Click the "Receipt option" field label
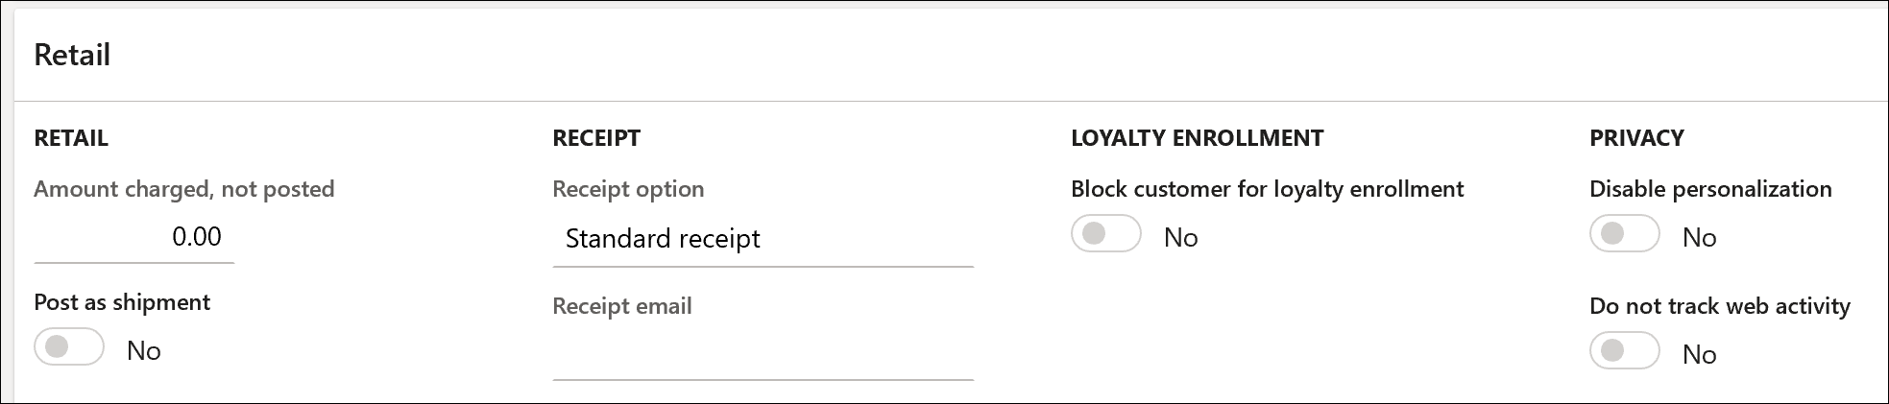 point(628,189)
